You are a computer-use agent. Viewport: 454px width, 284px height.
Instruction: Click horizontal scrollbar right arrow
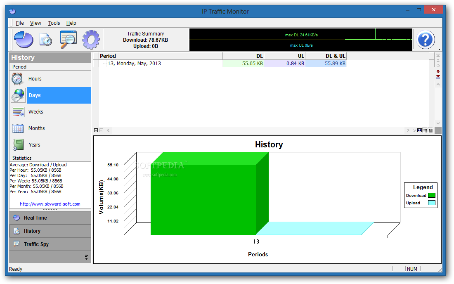(x=408, y=130)
